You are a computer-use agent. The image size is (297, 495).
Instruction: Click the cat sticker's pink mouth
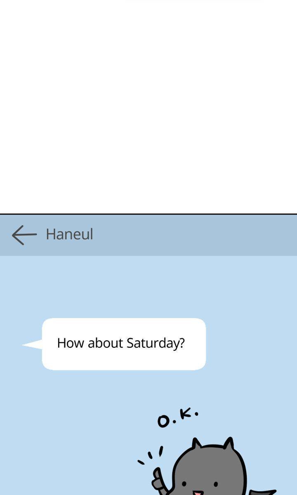(198, 493)
